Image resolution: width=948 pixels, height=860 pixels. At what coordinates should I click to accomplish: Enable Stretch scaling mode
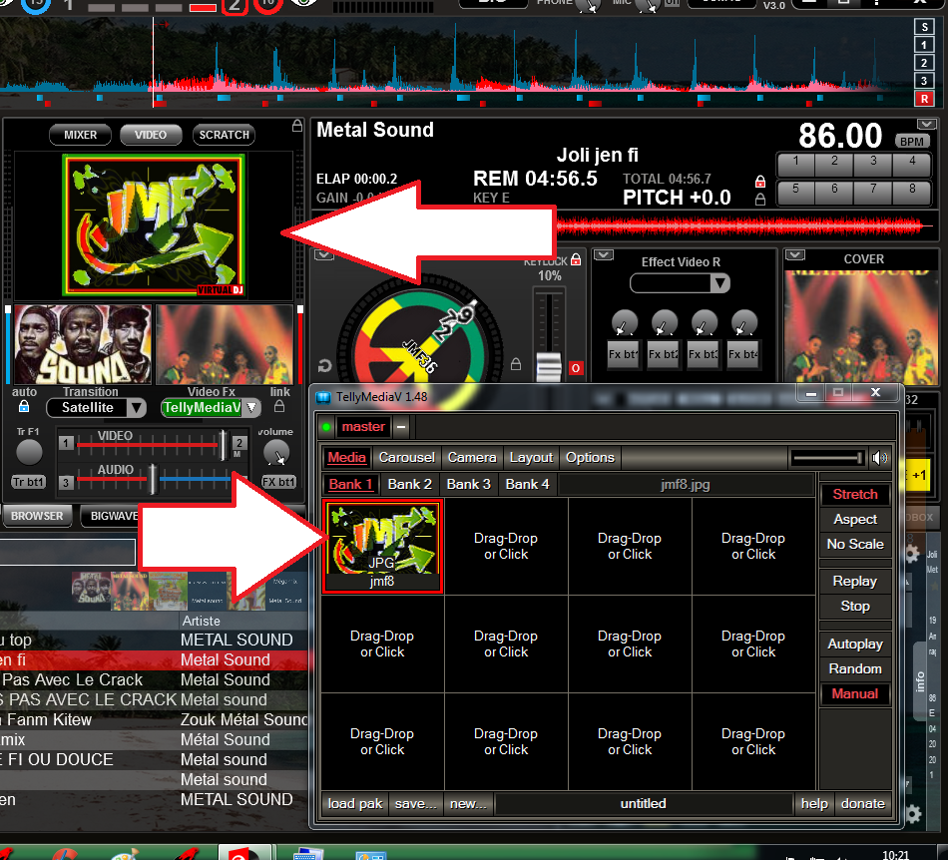[x=855, y=495]
